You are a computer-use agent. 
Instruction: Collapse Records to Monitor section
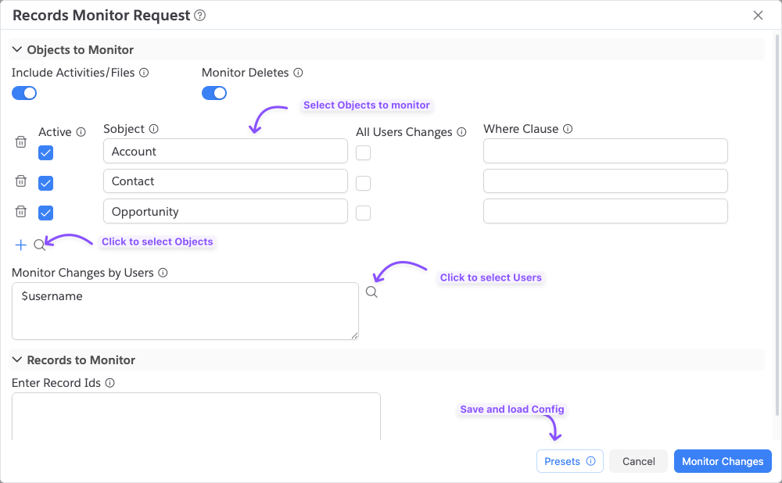tap(17, 360)
